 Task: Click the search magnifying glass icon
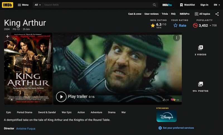154,5
